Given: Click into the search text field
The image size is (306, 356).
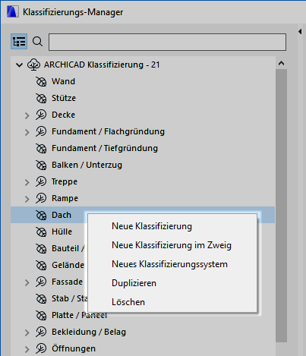Looking at the screenshot, I should 167,42.
